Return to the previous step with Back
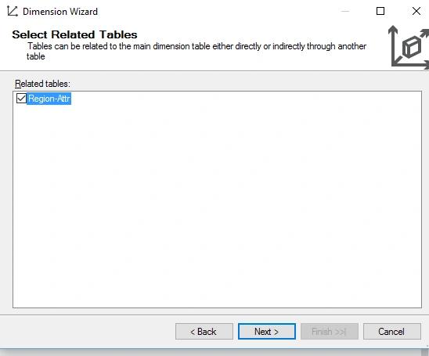 click(204, 332)
